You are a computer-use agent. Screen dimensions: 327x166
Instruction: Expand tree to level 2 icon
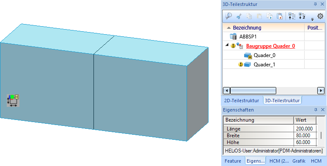302,16
